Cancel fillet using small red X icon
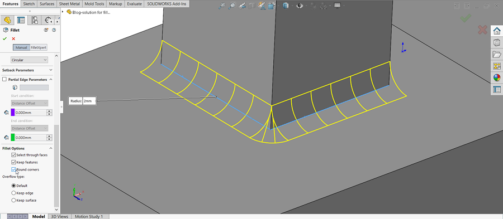This screenshot has height=219, width=503. point(13,38)
